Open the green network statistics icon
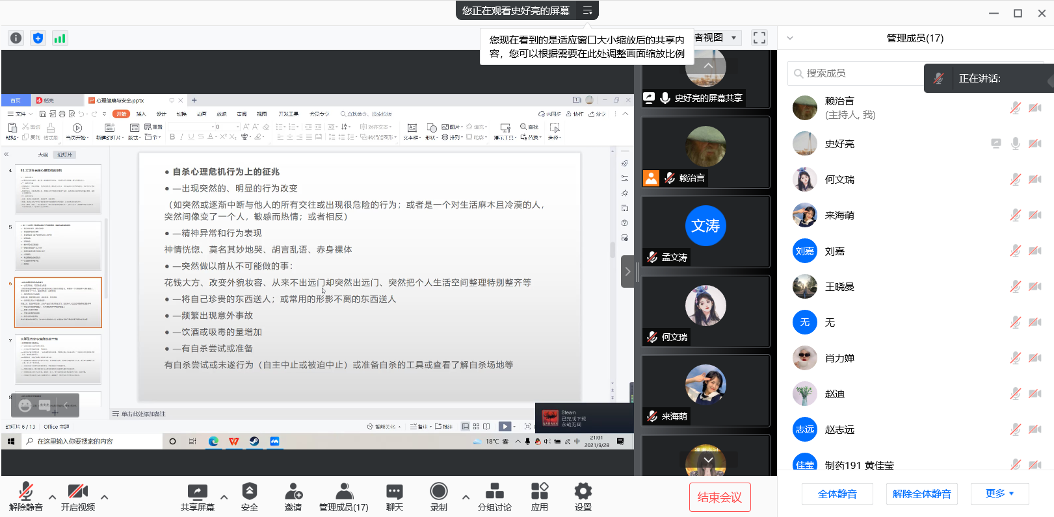 [60, 38]
